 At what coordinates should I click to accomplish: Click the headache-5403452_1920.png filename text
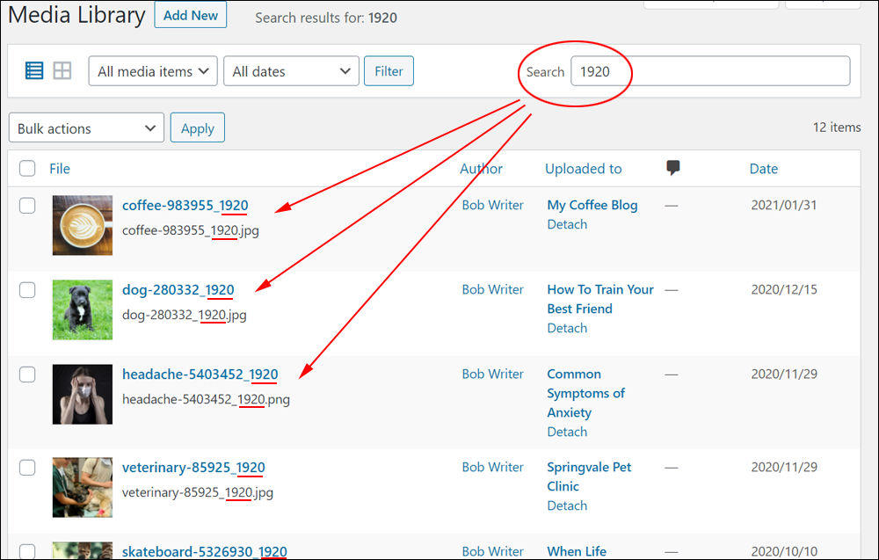coord(207,400)
